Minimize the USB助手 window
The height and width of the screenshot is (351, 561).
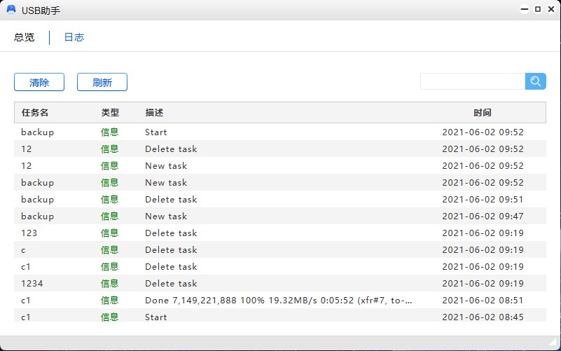coord(524,10)
